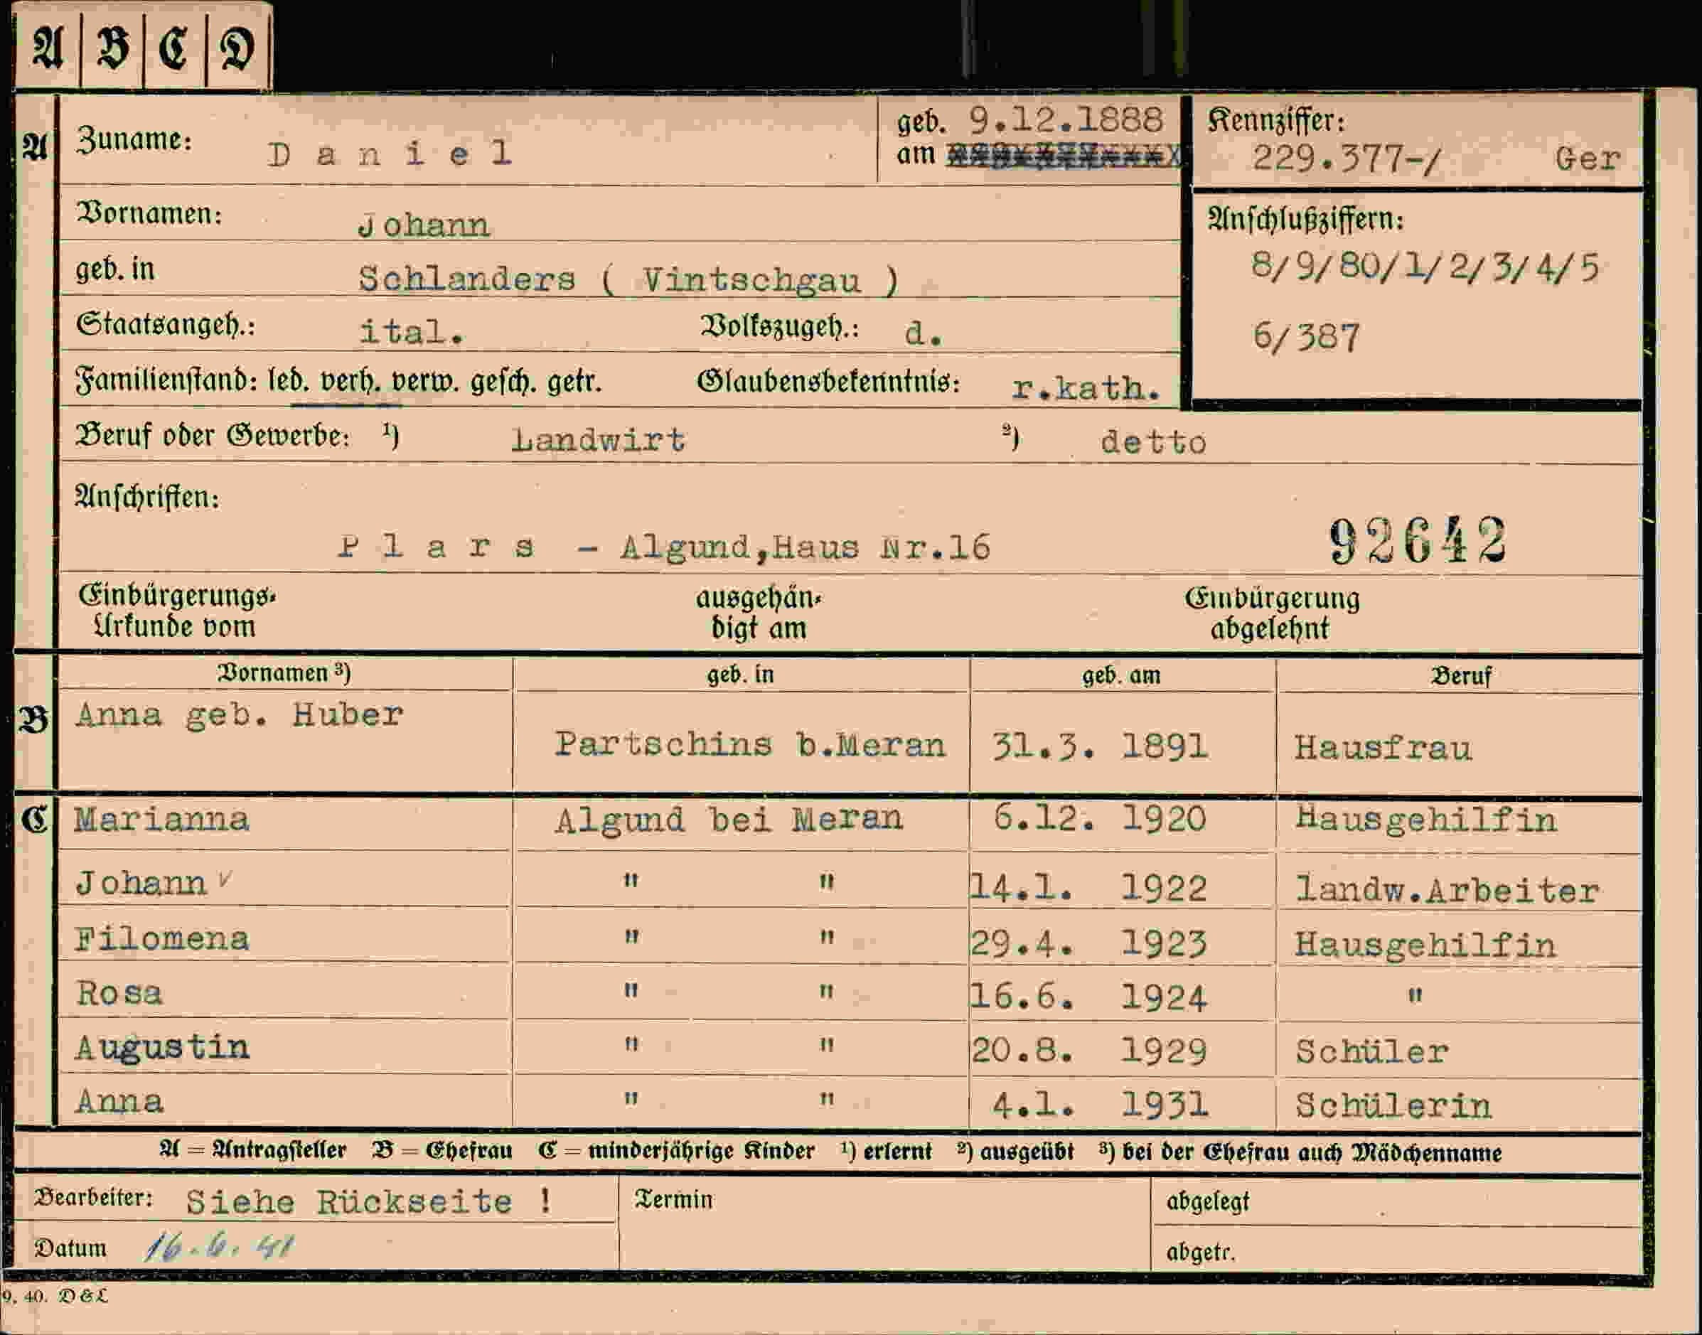This screenshot has width=1702, height=1335.
Task: Click the underlined 'verh.' marital status
Action: point(350,382)
